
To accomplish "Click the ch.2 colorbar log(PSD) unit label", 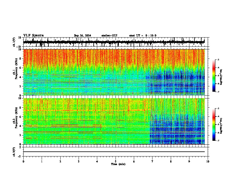I will point(221,126).
